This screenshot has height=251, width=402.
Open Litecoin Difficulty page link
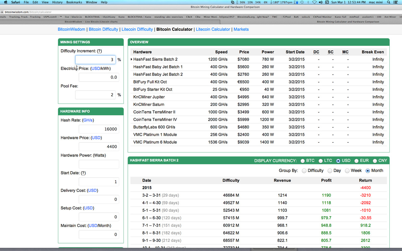(x=137, y=29)
